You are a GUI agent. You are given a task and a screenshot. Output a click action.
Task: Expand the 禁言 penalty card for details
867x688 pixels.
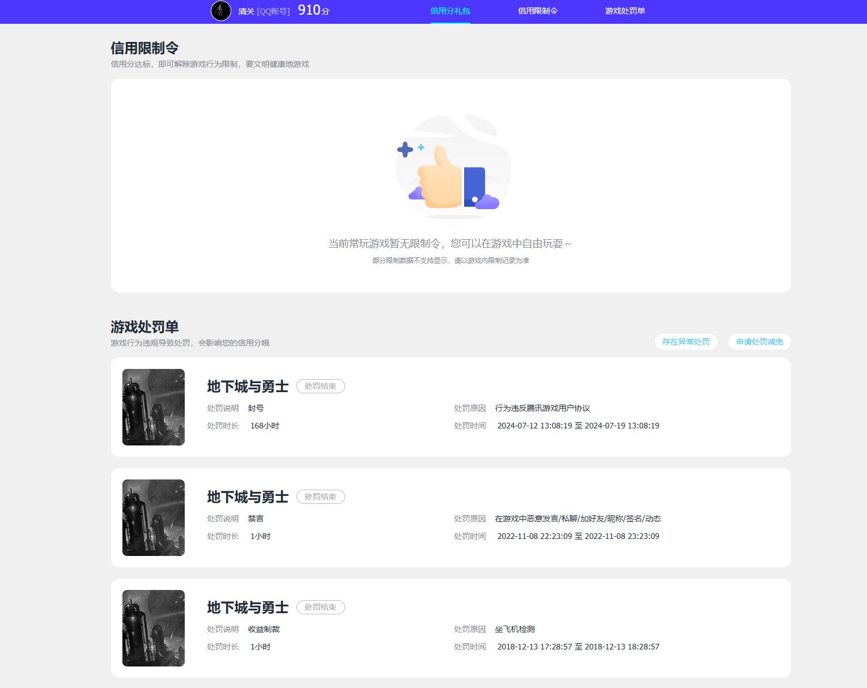(x=450, y=517)
